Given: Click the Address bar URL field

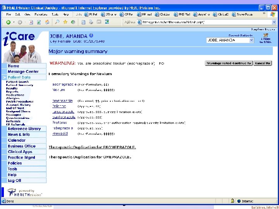Looking at the screenshot, I should [205, 22].
